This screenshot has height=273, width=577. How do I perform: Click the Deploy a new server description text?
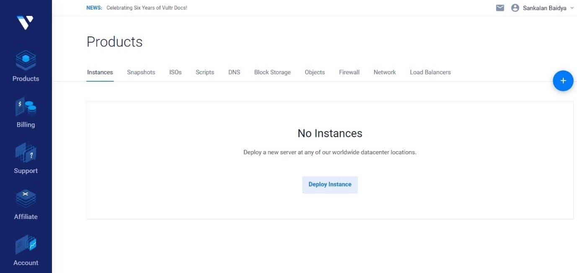pyautogui.click(x=330, y=152)
